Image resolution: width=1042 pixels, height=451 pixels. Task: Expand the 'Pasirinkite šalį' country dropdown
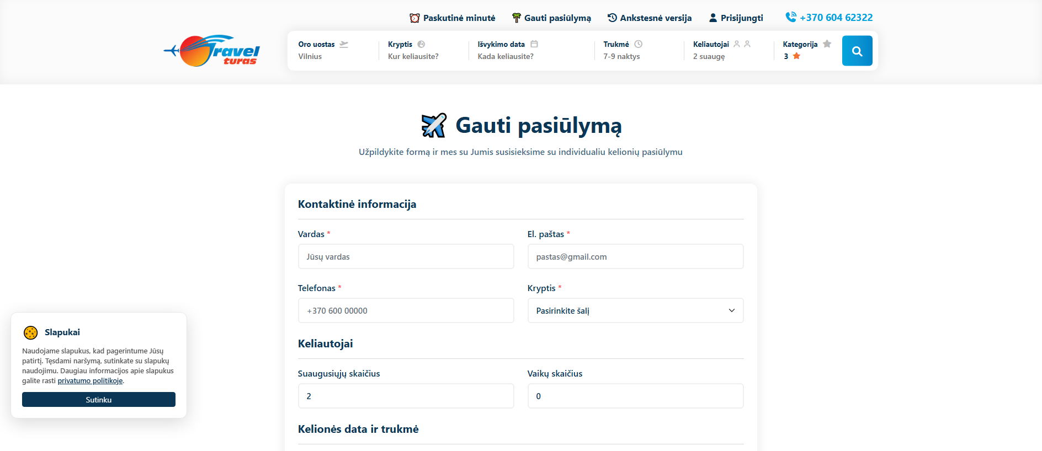(636, 310)
